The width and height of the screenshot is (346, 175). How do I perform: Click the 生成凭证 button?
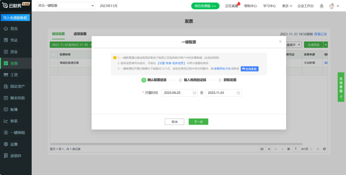[x=314, y=45]
